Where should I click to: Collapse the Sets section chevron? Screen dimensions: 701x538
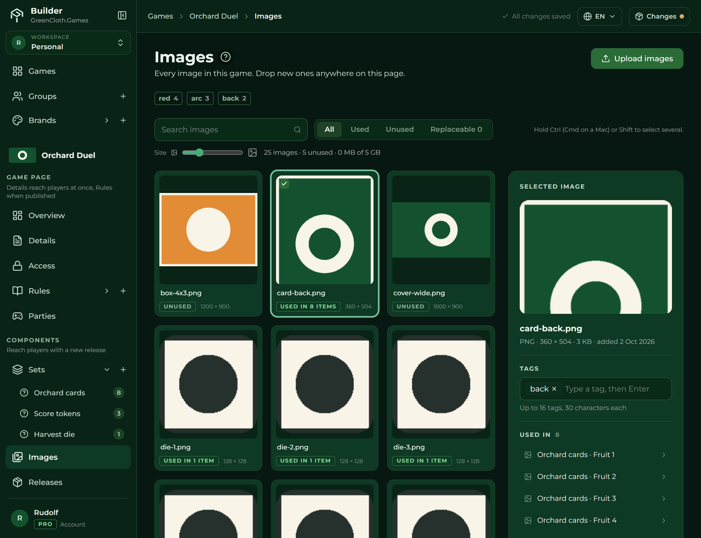pos(107,370)
